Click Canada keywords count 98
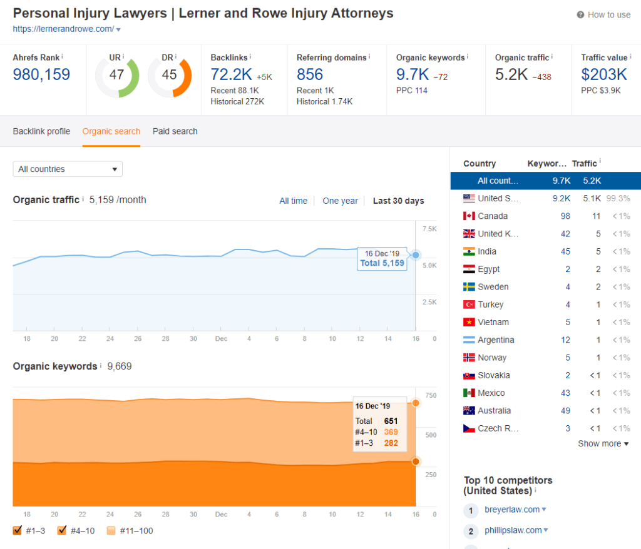The image size is (641, 549). point(565,216)
